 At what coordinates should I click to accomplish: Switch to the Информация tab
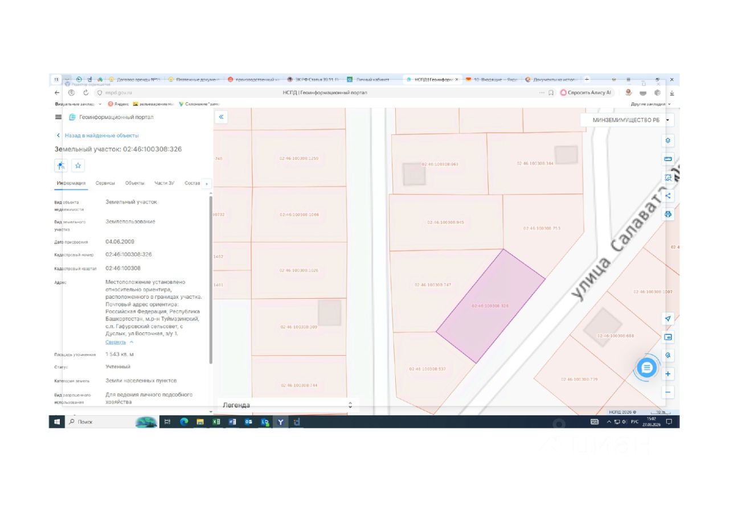point(71,183)
